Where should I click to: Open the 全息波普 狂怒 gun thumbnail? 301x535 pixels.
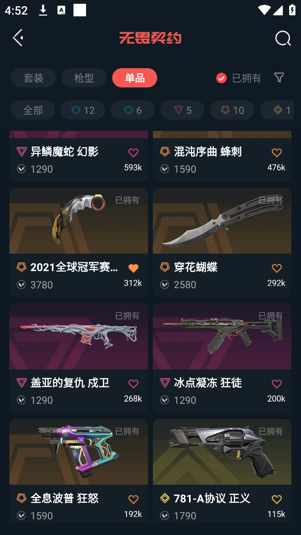[79, 452]
